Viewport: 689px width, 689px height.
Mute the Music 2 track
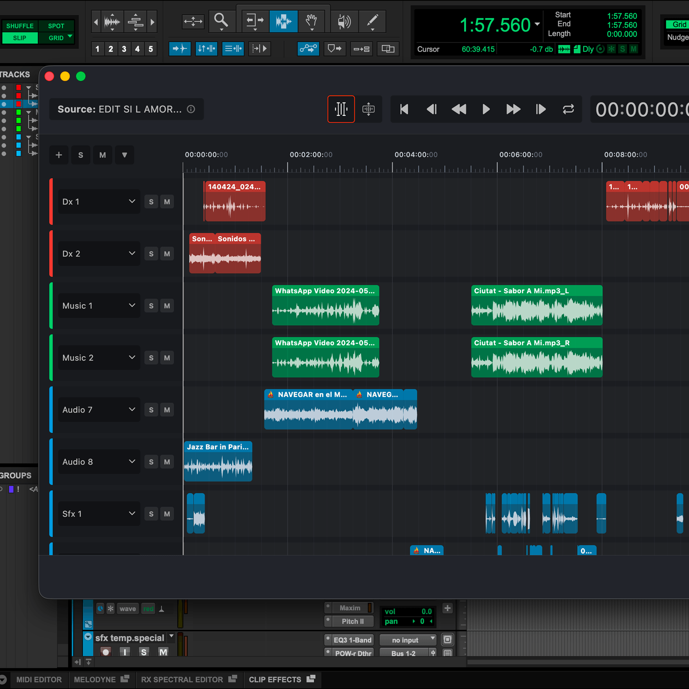(167, 358)
